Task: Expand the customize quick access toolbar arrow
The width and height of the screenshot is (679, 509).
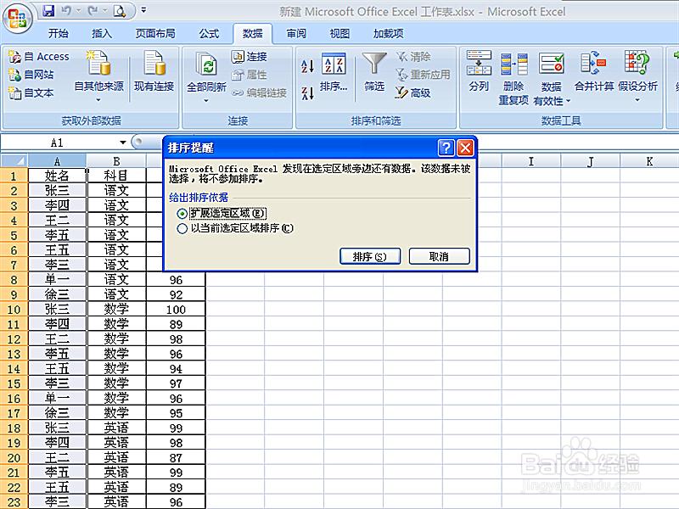Action: (143, 10)
